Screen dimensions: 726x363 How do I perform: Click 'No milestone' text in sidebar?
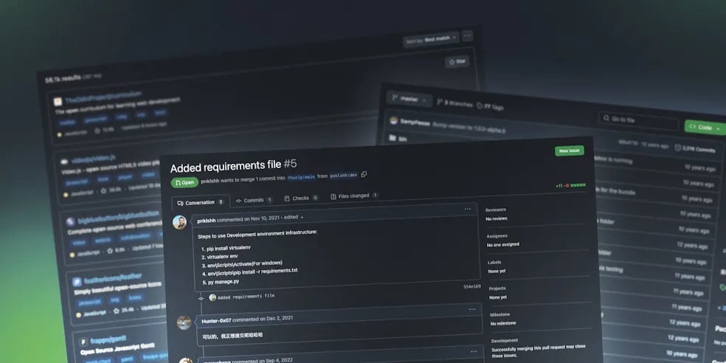pyautogui.click(x=503, y=323)
